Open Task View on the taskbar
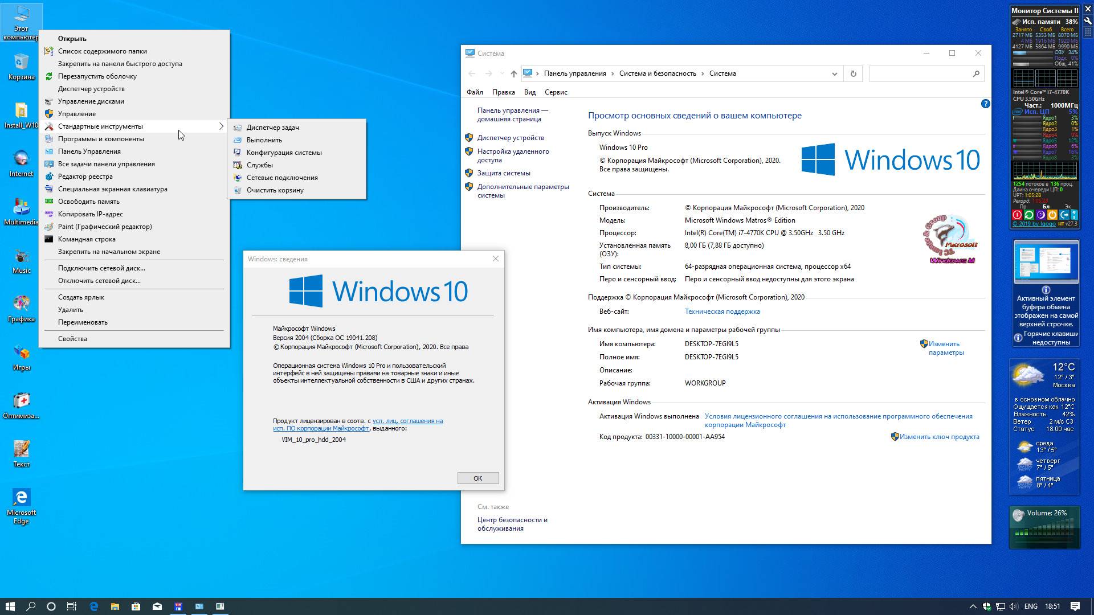1094x615 pixels. (72, 606)
